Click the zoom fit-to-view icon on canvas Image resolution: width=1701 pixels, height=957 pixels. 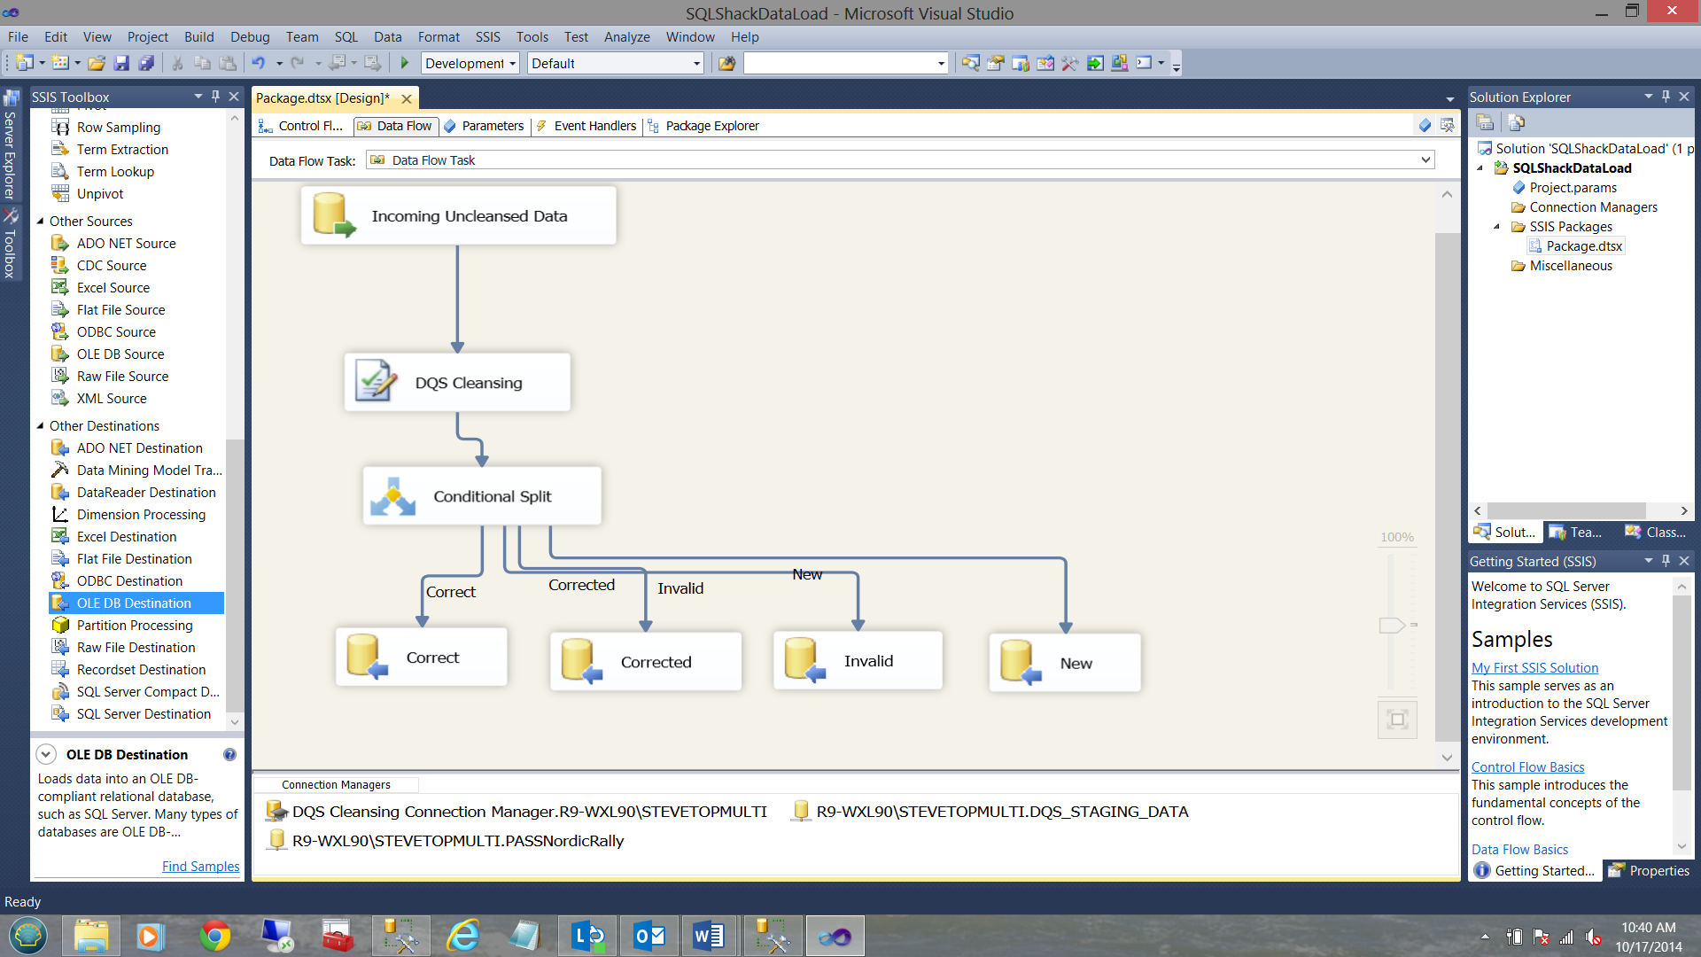point(1397,720)
